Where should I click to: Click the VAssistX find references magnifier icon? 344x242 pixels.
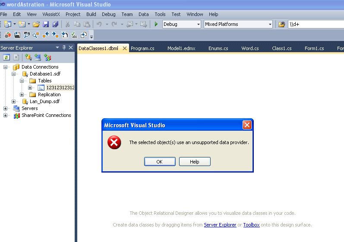36,35
